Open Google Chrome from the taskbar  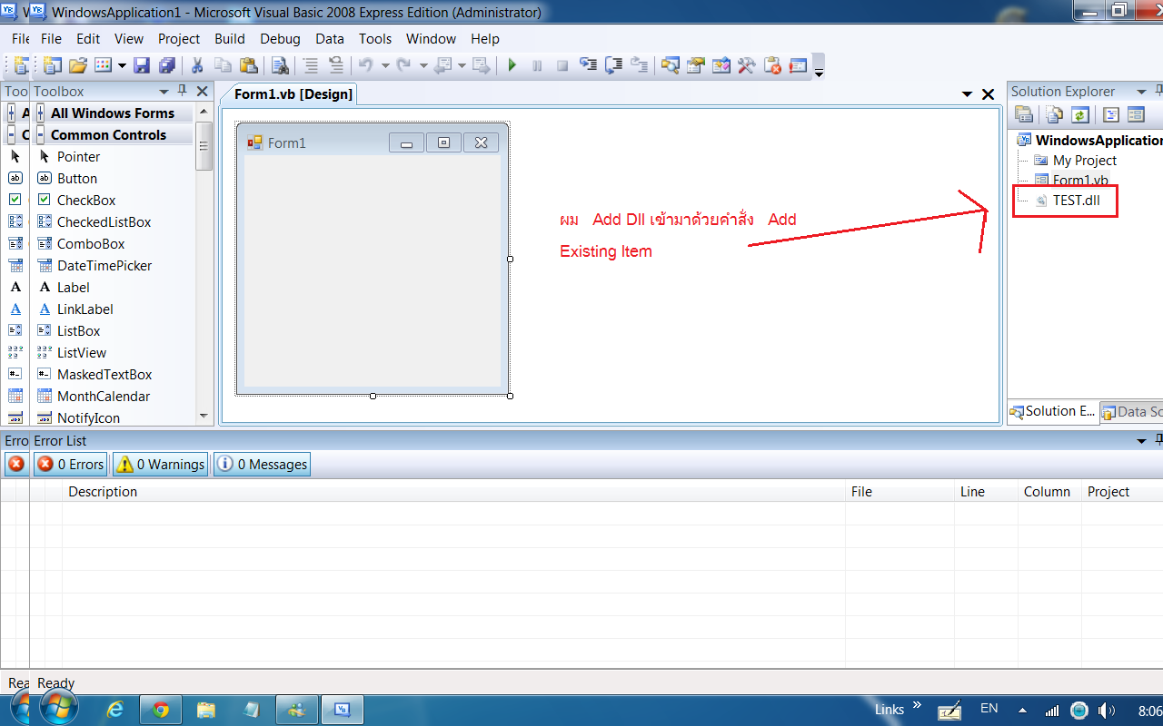(x=161, y=710)
